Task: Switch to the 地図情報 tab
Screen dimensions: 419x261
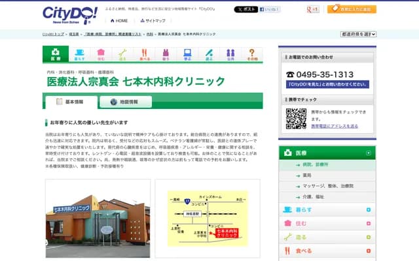Action: (x=126, y=102)
